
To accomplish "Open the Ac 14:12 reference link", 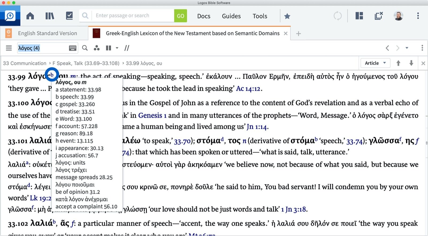I will point(248,89).
